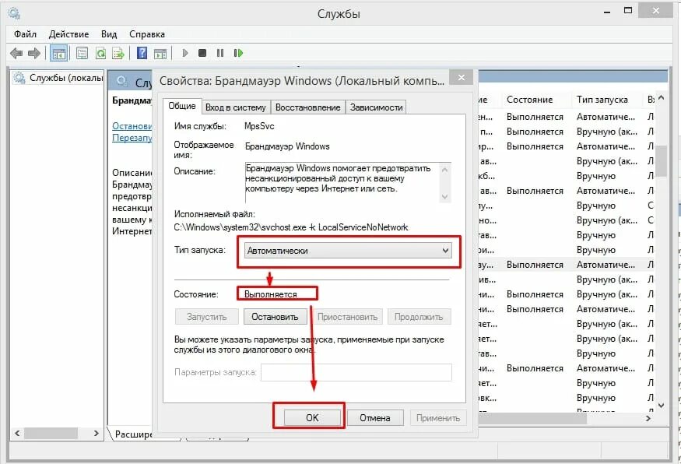
Task: Click the Приостановить button
Action: tap(347, 317)
